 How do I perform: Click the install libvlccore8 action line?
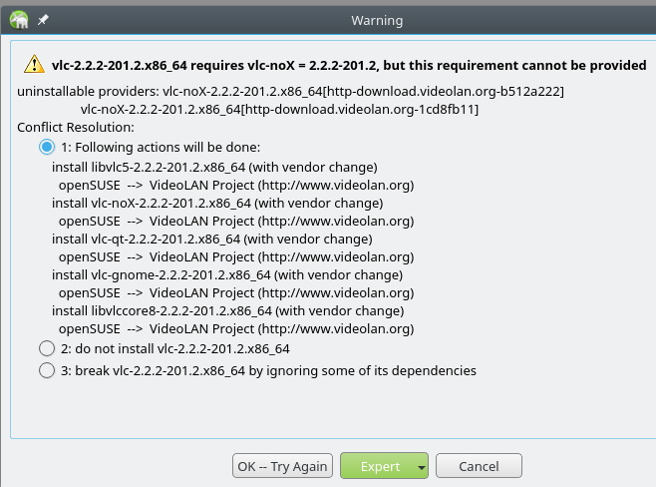[x=228, y=311]
